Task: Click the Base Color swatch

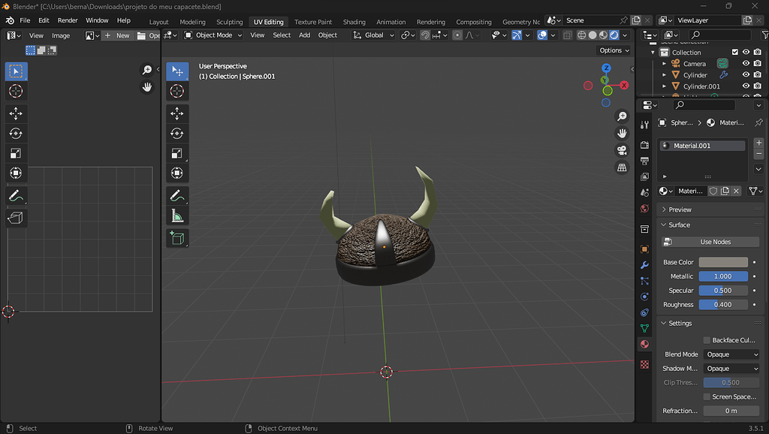Action: 723,262
